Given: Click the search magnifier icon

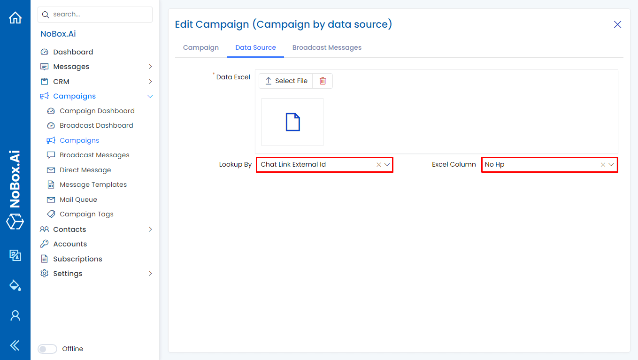Looking at the screenshot, I should 45,15.
